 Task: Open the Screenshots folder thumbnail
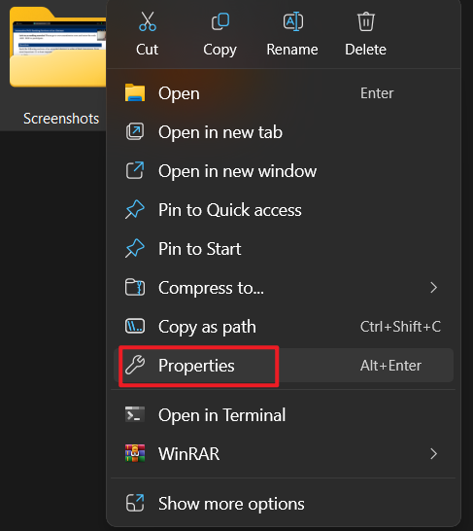(58, 47)
